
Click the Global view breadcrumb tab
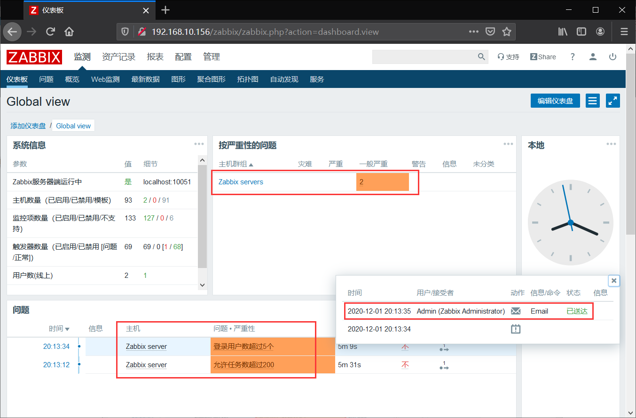(73, 126)
